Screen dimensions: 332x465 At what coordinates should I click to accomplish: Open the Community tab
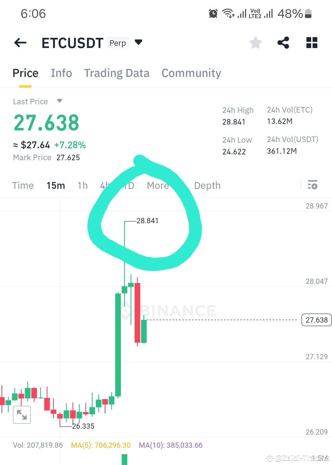(x=191, y=73)
